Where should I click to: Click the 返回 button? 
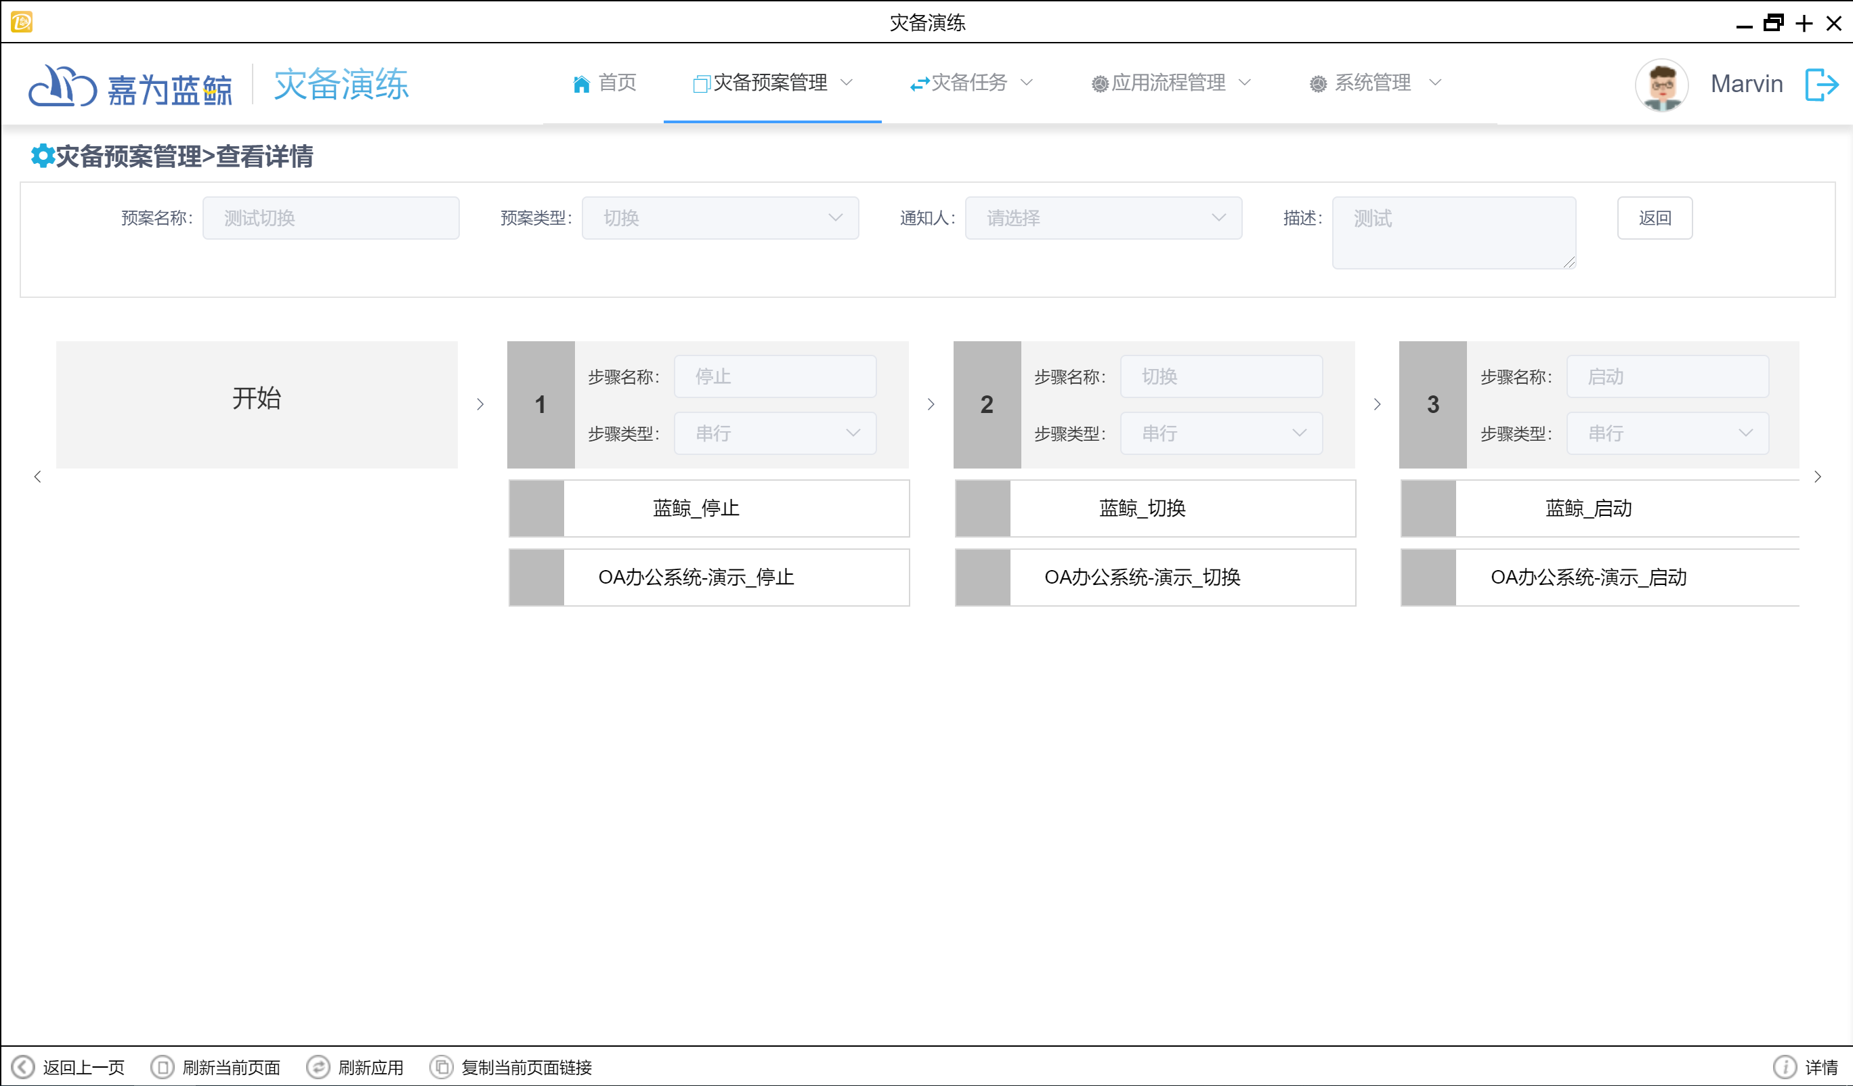pyautogui.click(x=1654, y=217)
